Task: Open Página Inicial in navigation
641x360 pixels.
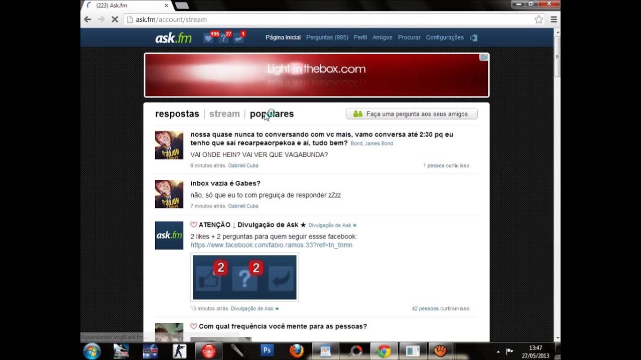Action: [x=283, y=37]
